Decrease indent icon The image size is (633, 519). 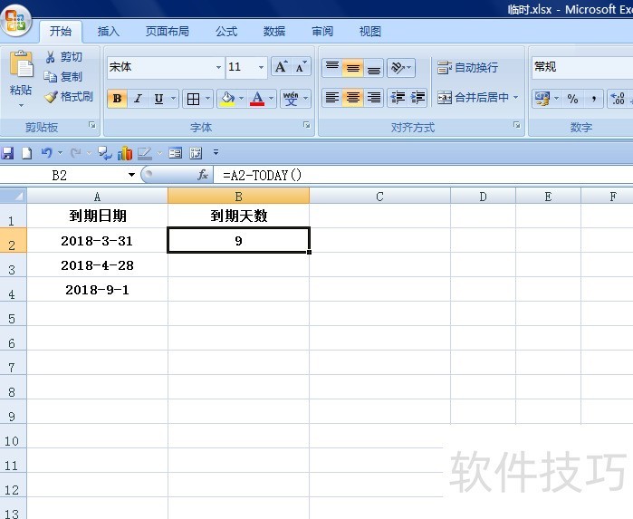coord(398,98)
